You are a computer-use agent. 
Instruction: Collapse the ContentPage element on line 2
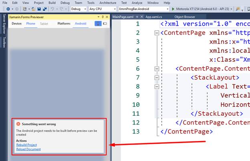click(157, 33)
